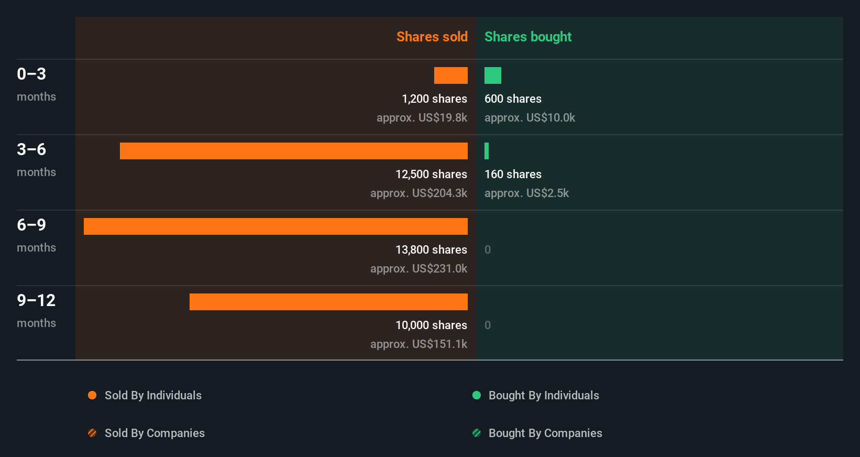Image resolution: width=860 pixels, height=457 pixels.
Task: Click approx. US$10.0k amount
Action: (530, 117)
